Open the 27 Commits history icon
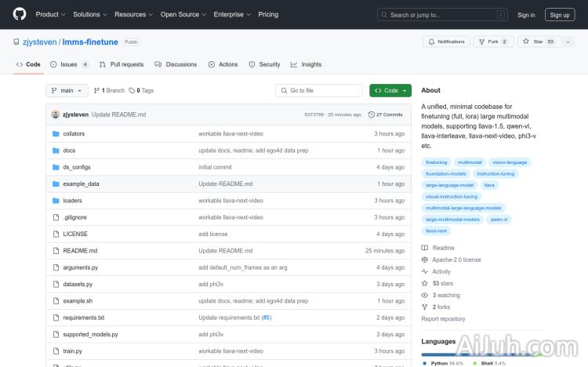The height and width of the screenshot is (367, 588). pyautogui.click(x=372, y=114)
